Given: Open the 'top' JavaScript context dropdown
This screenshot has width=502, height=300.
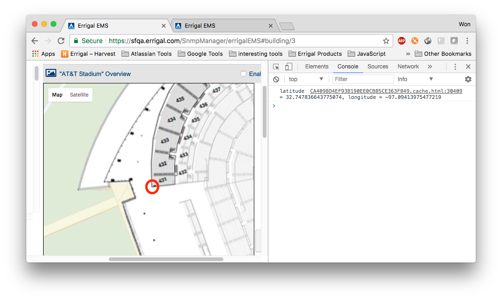Looking at the screenshot, I should [x=306, y=79].
